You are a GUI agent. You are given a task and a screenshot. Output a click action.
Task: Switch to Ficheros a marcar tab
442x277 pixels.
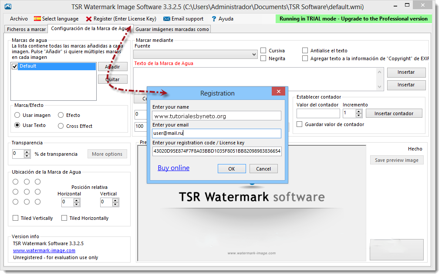(x=26, y=29)
